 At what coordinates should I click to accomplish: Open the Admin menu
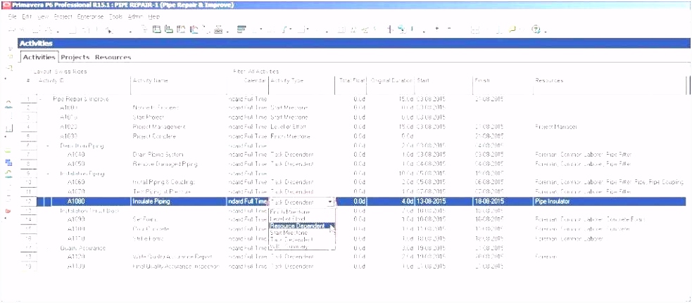pos(135,17)
